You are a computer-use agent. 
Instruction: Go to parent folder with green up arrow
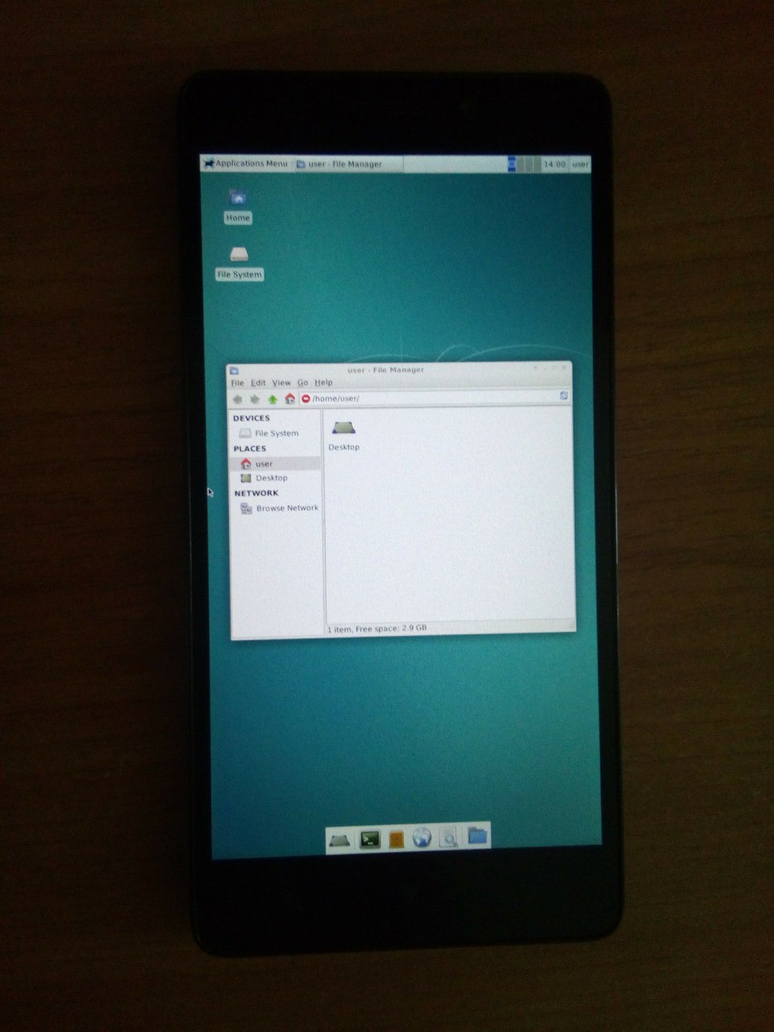point(273,398)
